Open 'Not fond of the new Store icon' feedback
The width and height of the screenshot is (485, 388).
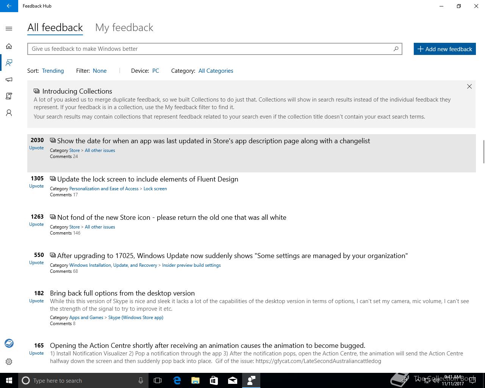click(172, 217)
